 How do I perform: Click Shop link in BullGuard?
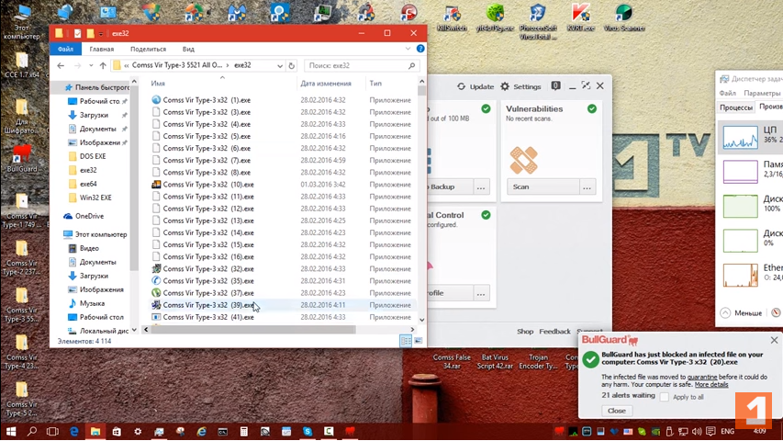(x=525, y=332)
